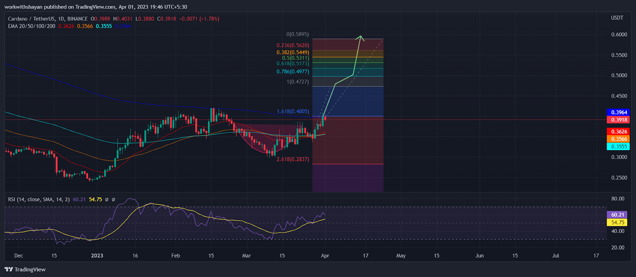The width and height of the screenshot is (636, 277).
Task: Click the open value O0.3989 in header
Action: tap(101, 19)
